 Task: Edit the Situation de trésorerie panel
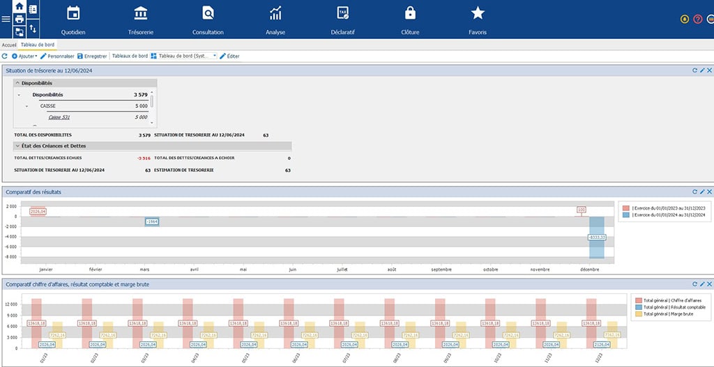pos(702,70)
